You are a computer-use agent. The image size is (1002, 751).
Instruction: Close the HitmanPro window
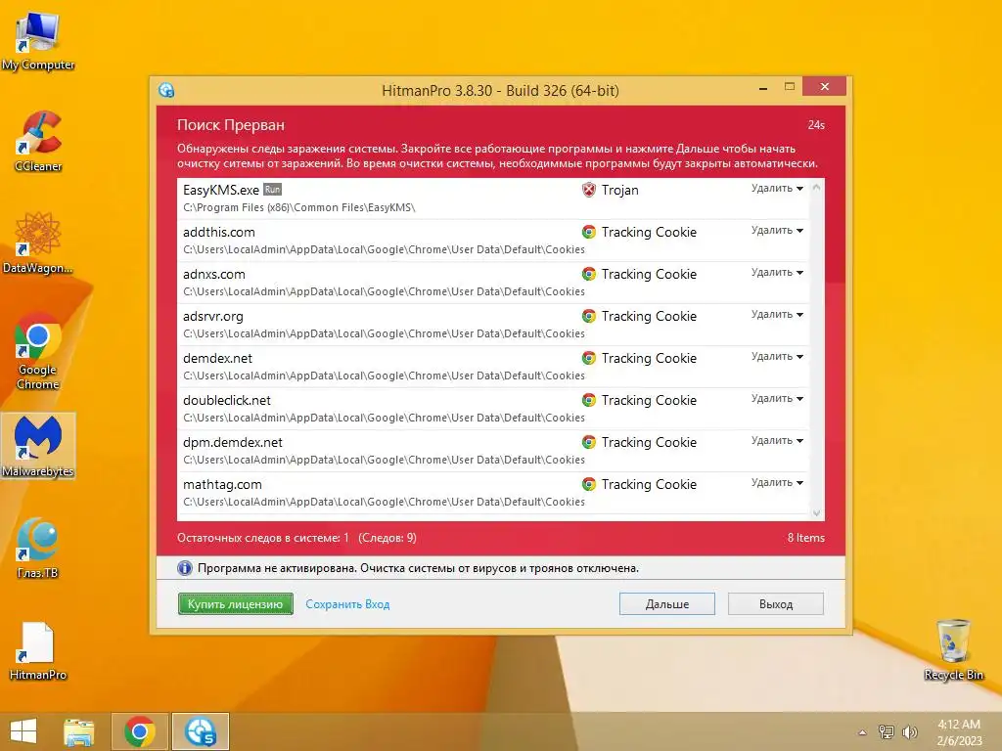pos(824,86)
